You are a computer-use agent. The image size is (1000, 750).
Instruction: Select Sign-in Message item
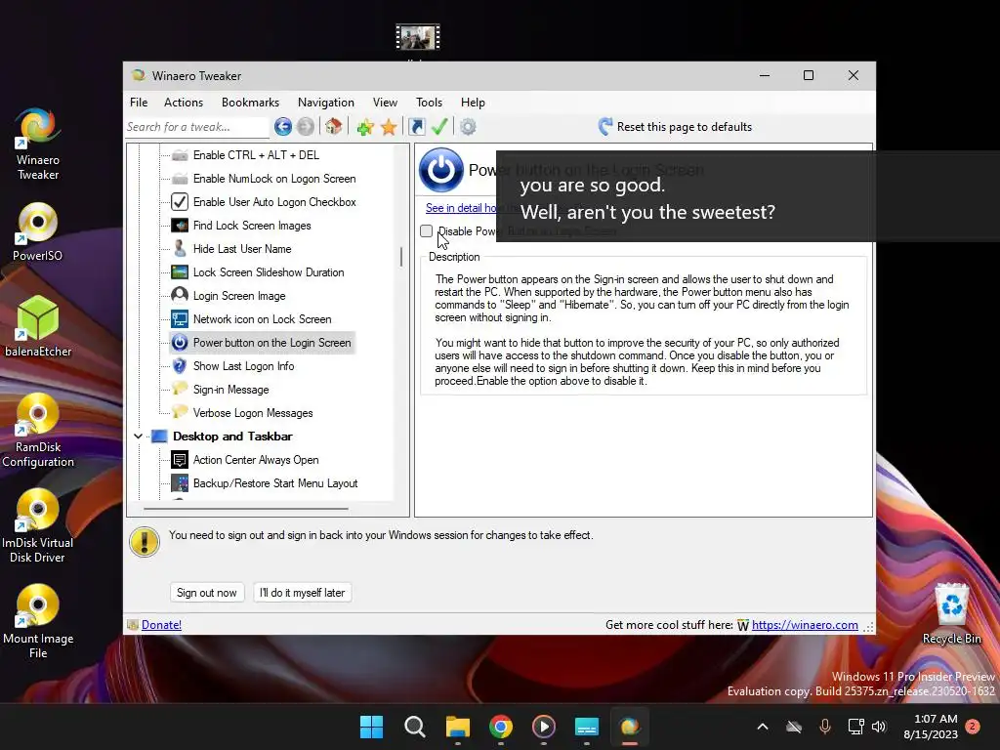230,390
